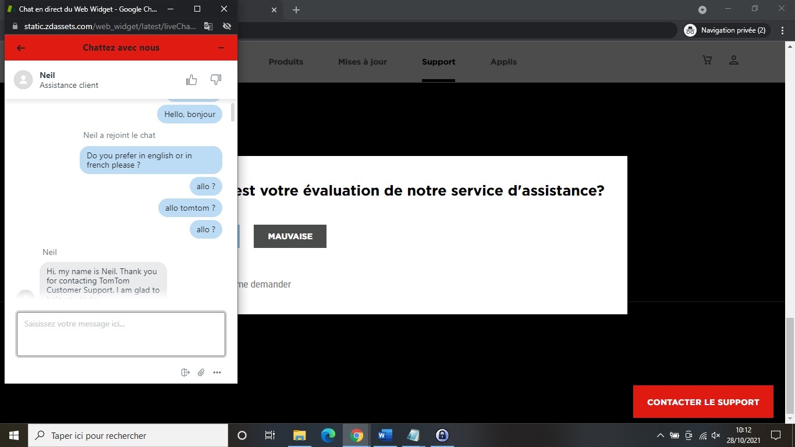Open the Wi-Fi network flyout

(x=702, y=435)
